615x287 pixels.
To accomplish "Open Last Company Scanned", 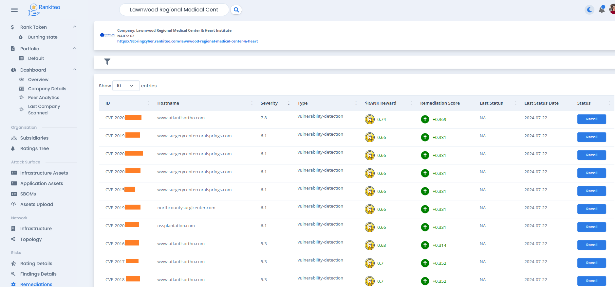I will [44, 110].
